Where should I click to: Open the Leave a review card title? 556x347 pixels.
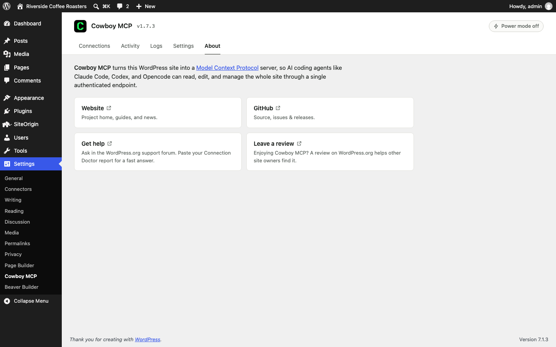[274, 143]
